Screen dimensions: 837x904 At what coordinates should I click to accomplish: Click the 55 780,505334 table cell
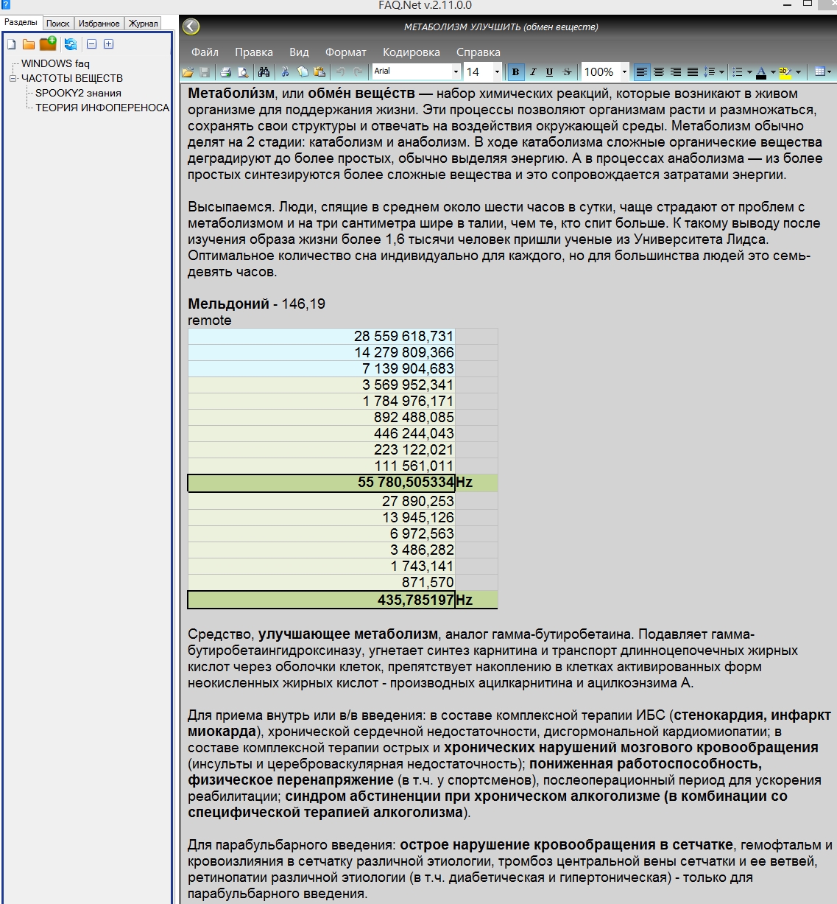coord(322,483)
